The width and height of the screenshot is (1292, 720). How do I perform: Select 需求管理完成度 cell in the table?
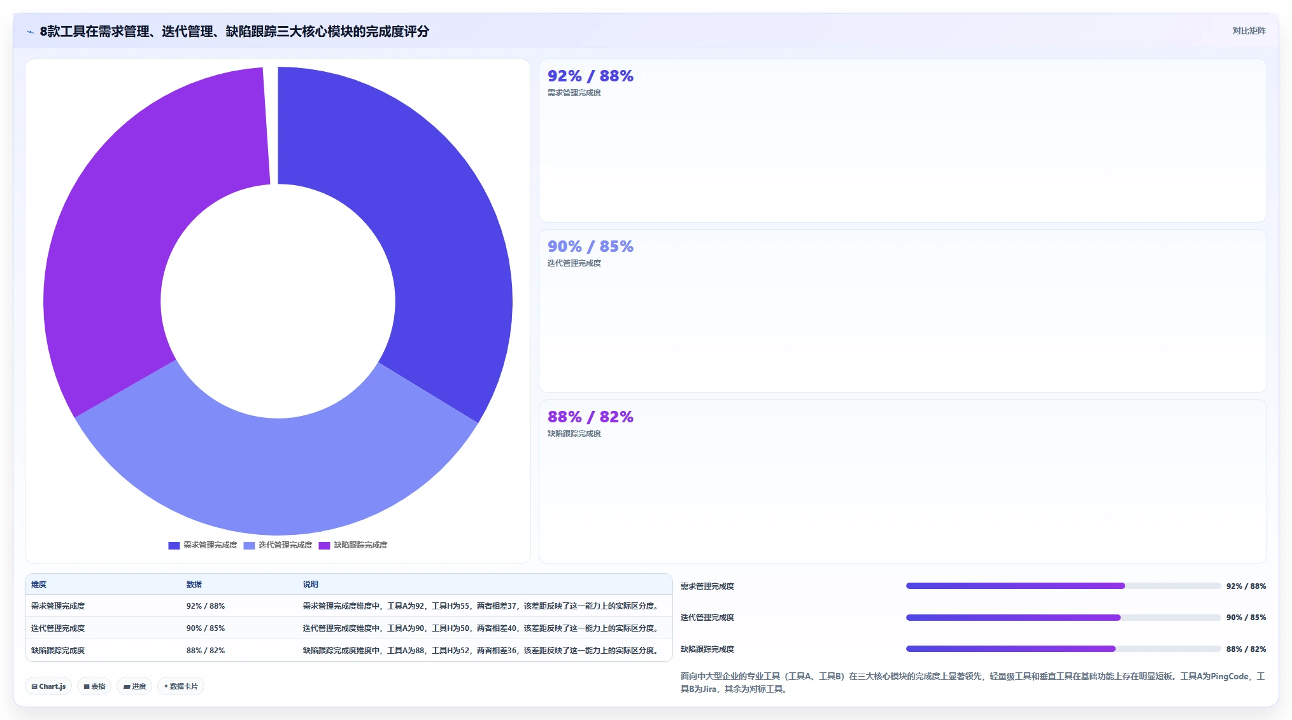58,606
